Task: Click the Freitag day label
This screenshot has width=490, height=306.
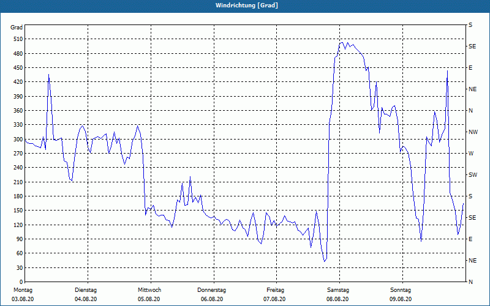Action: pos(275,290)
